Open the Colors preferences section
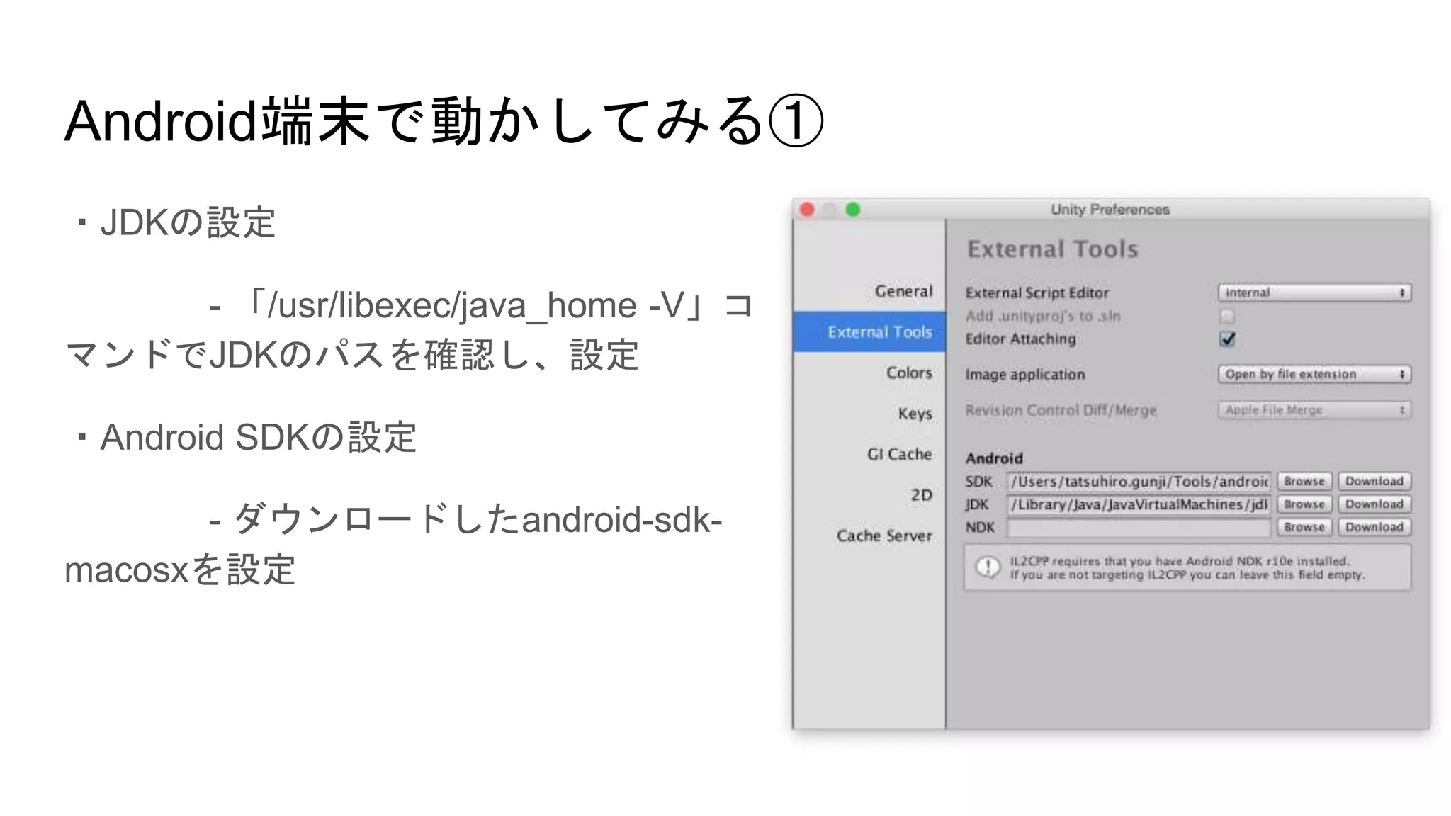1451x816 pixels. [x=909, y=373]
